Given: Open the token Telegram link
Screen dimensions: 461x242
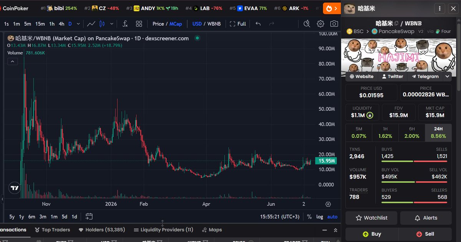Looking at the screenshot, I should pyautogui.click(x=425, y=76).
